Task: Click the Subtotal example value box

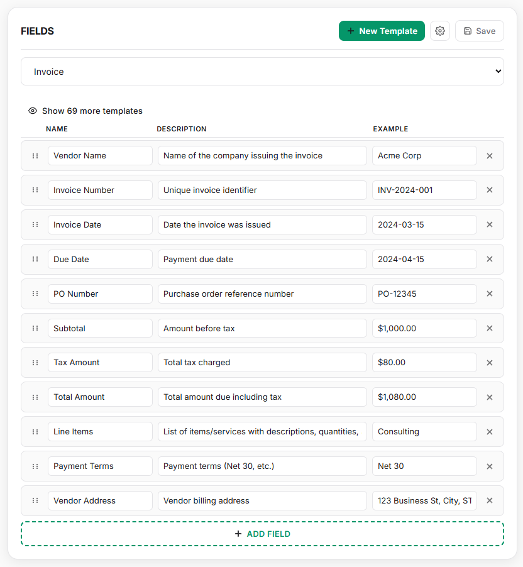Action: pos(424,328)
